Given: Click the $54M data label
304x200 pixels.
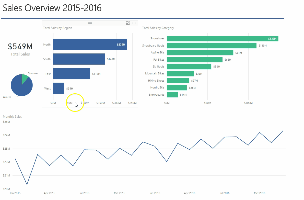Looking at the screenshot, I should [x=217, y=66].
